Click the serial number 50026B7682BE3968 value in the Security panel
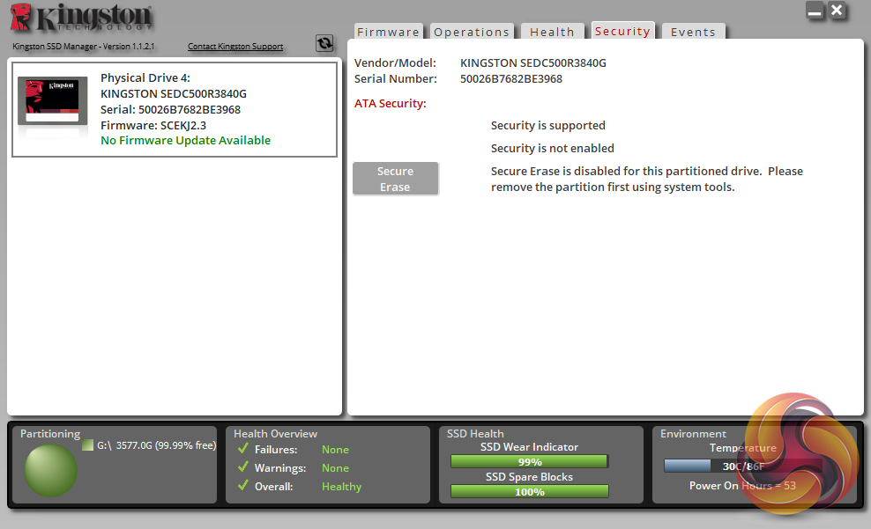 click(511, 78)
